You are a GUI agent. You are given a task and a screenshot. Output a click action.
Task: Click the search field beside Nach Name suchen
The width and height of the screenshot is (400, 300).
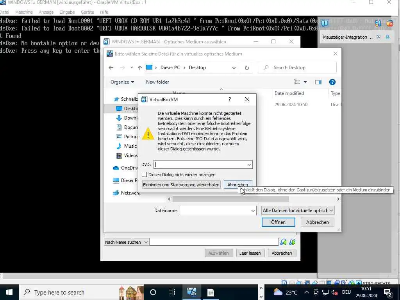(x=214, y=242)
